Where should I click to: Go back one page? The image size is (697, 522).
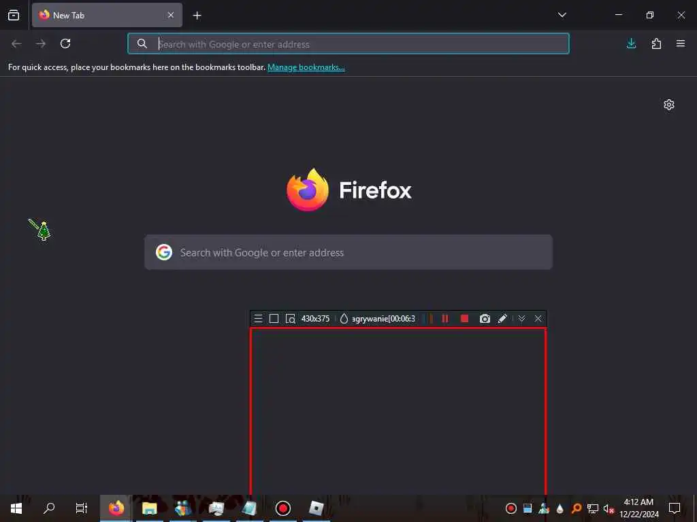[16, 43]
